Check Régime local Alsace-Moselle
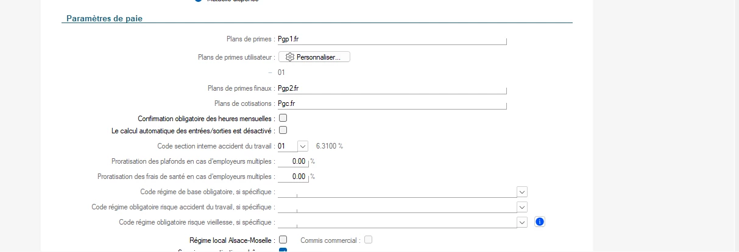 pos(283,240)
